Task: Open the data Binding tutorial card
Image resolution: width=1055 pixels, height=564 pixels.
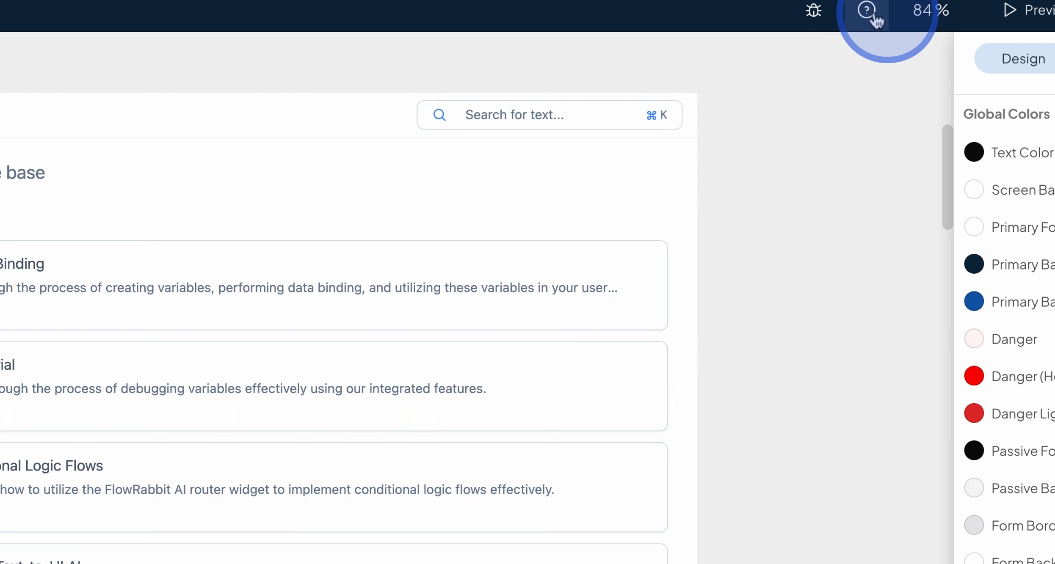Action: (x=334, y=285)
